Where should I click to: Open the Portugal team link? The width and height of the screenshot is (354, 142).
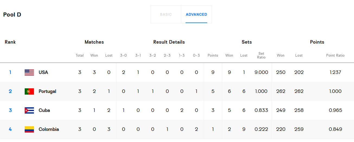tap(47, 91)
